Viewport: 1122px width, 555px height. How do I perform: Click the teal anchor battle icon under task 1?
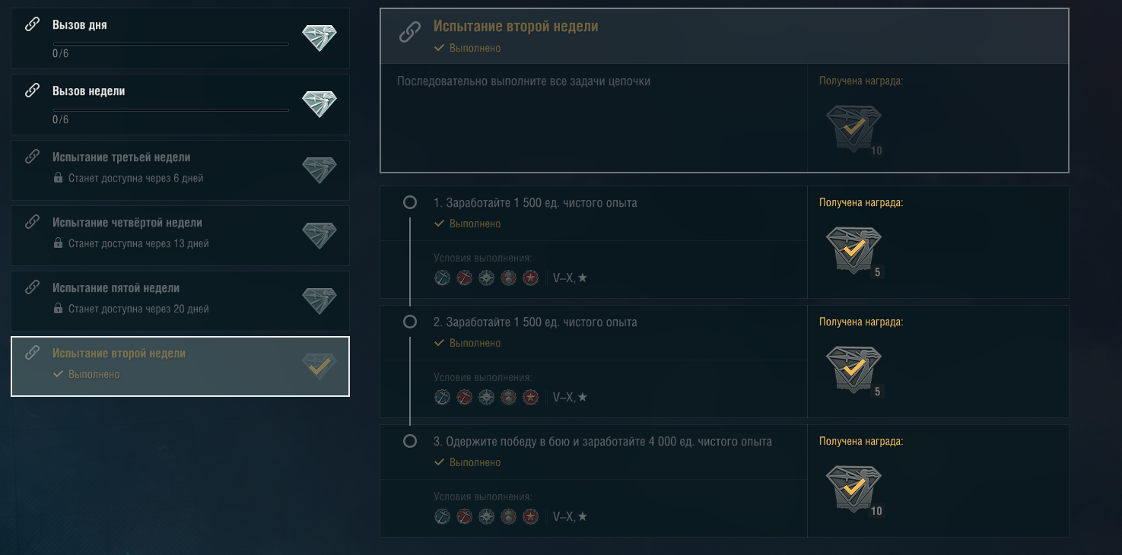pos(443,278)
